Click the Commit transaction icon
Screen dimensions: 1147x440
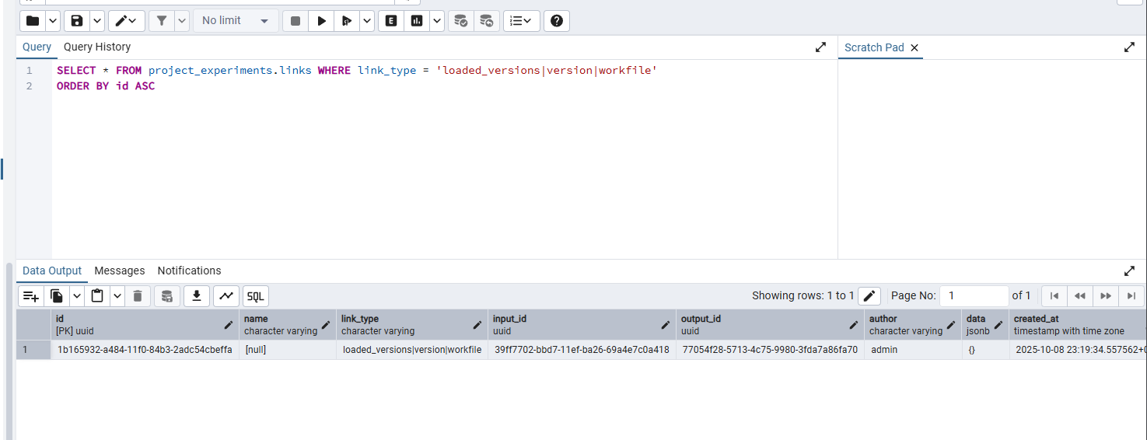coord(461,21)
